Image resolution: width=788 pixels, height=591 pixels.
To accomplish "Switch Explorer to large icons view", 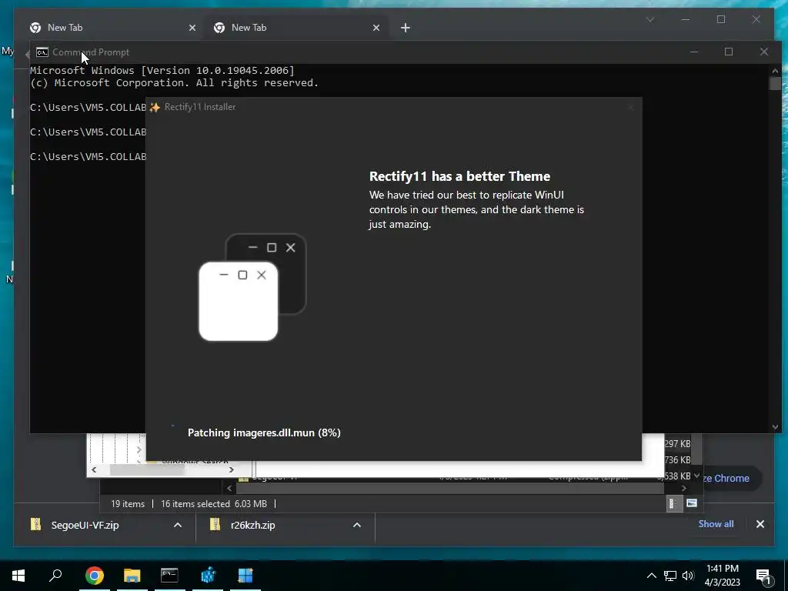I will [692, 503].
